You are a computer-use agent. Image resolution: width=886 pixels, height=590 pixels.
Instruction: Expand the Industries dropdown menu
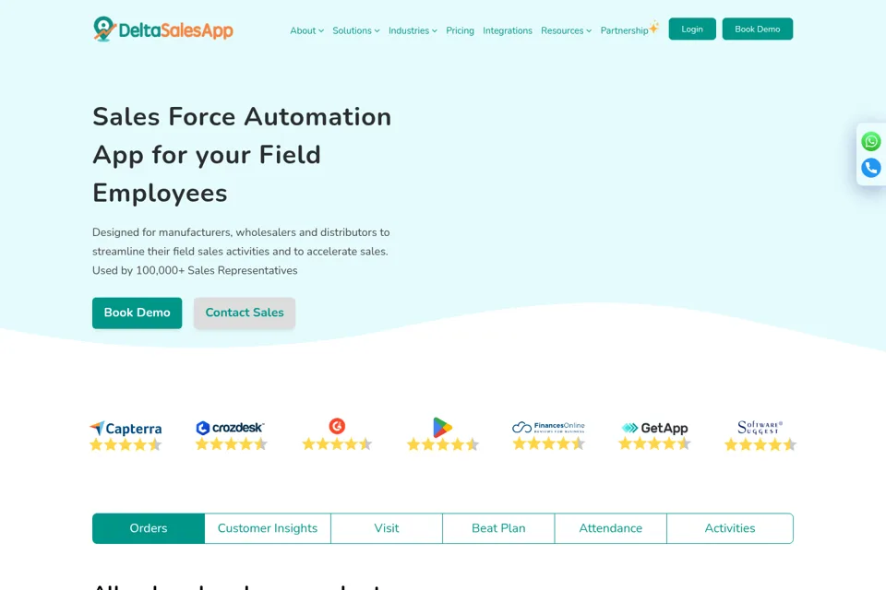413,30
